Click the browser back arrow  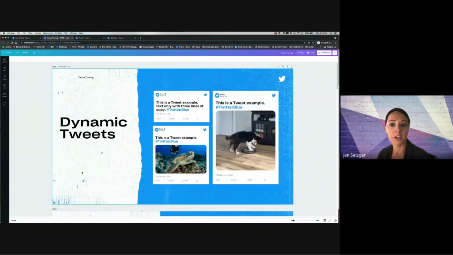tap(3, 43)
